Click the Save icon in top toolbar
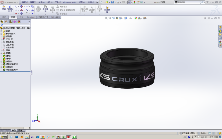The width and height of the screenshot is (222, 139). 112,2
